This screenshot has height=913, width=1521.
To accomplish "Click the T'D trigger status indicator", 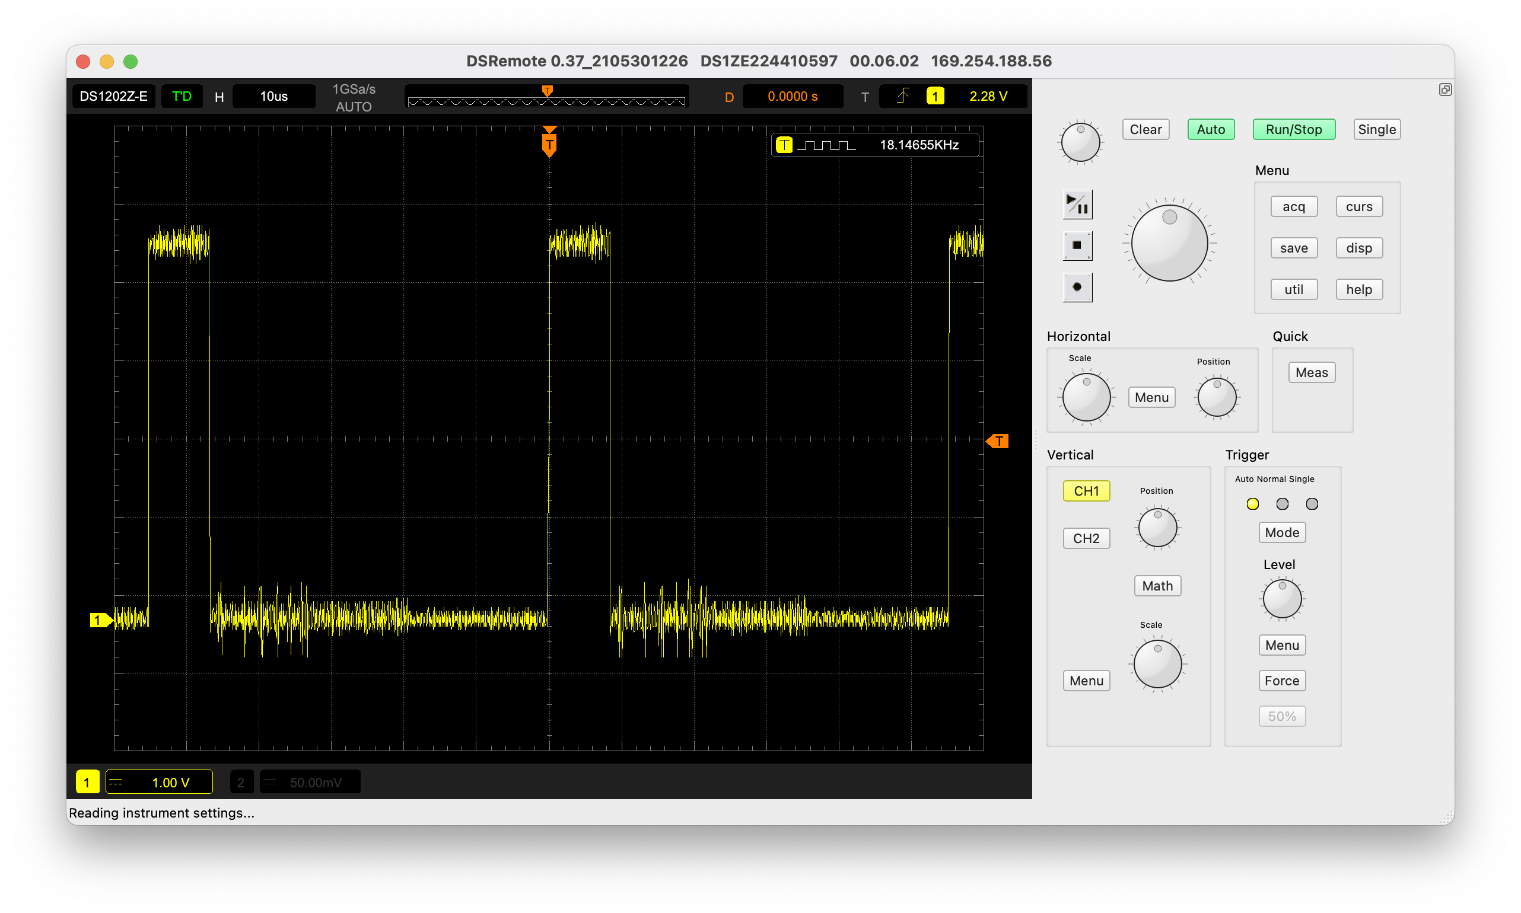I will pyautogui.click(x=182, y=96).
